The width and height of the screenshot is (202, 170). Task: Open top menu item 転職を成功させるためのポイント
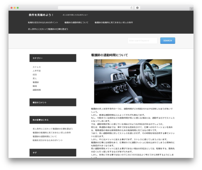(43, 23)
